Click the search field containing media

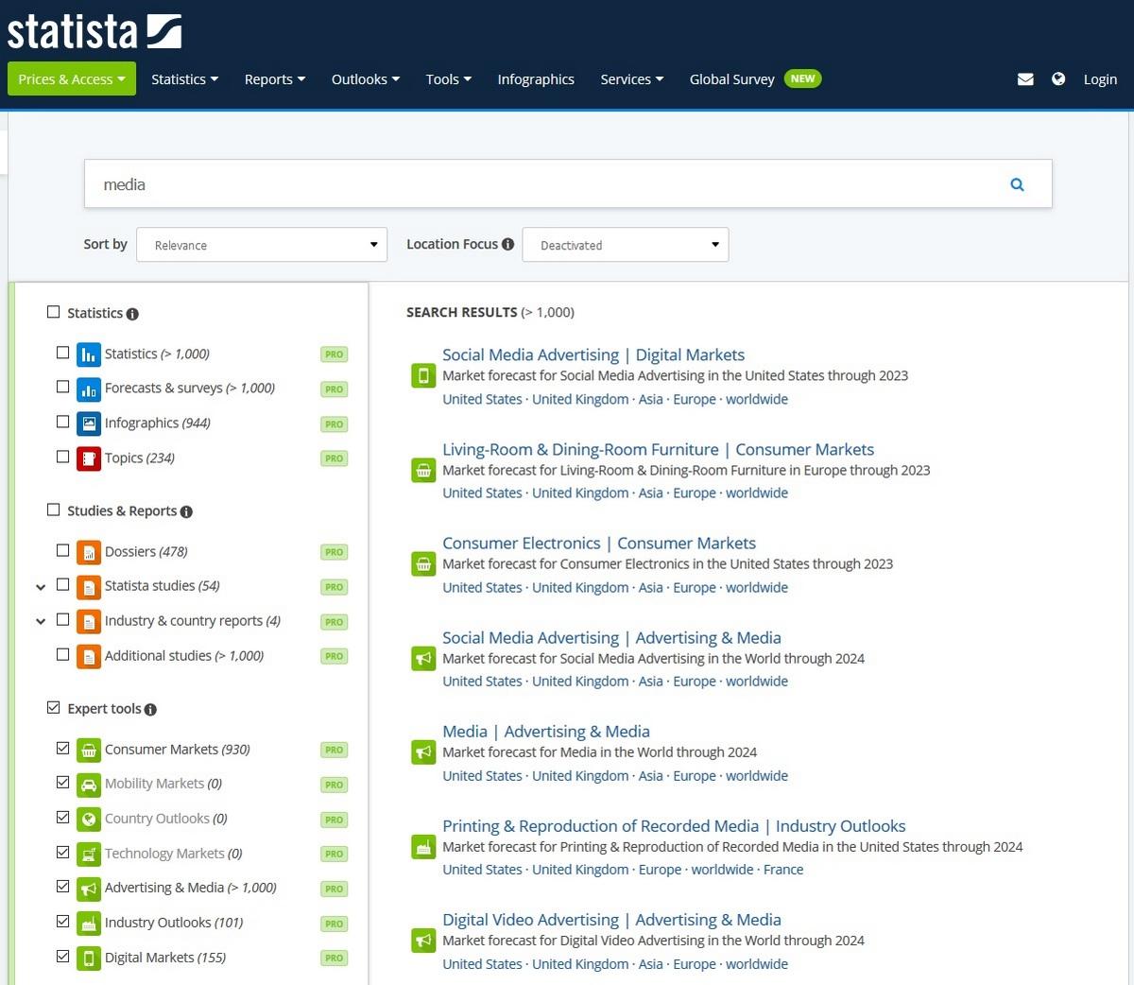[539, 184]
